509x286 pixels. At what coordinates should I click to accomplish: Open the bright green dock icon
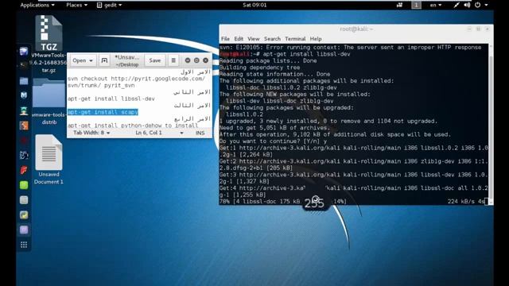(x=24, y=185)
